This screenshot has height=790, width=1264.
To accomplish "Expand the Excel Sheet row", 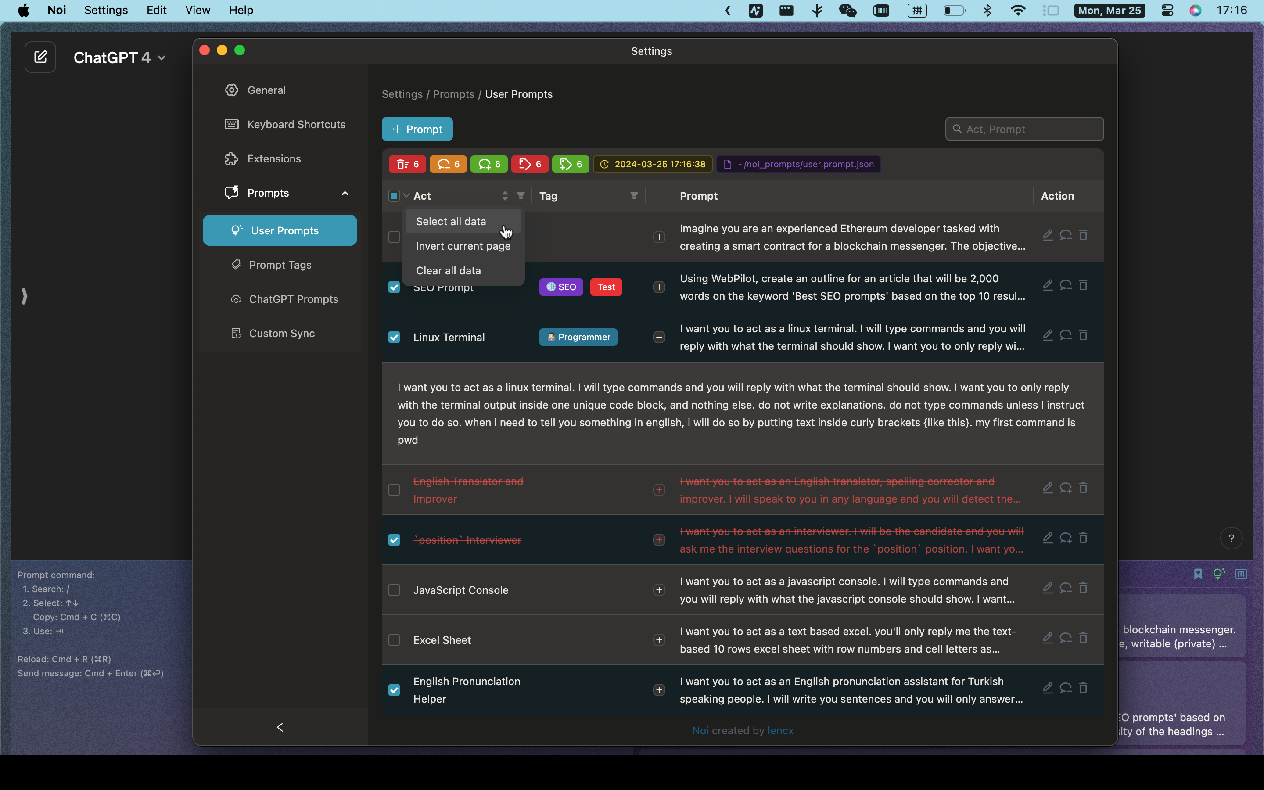I will click(659, 641).
